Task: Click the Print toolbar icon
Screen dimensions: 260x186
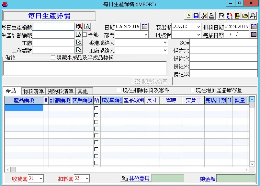Action: [x=211, y=16]
